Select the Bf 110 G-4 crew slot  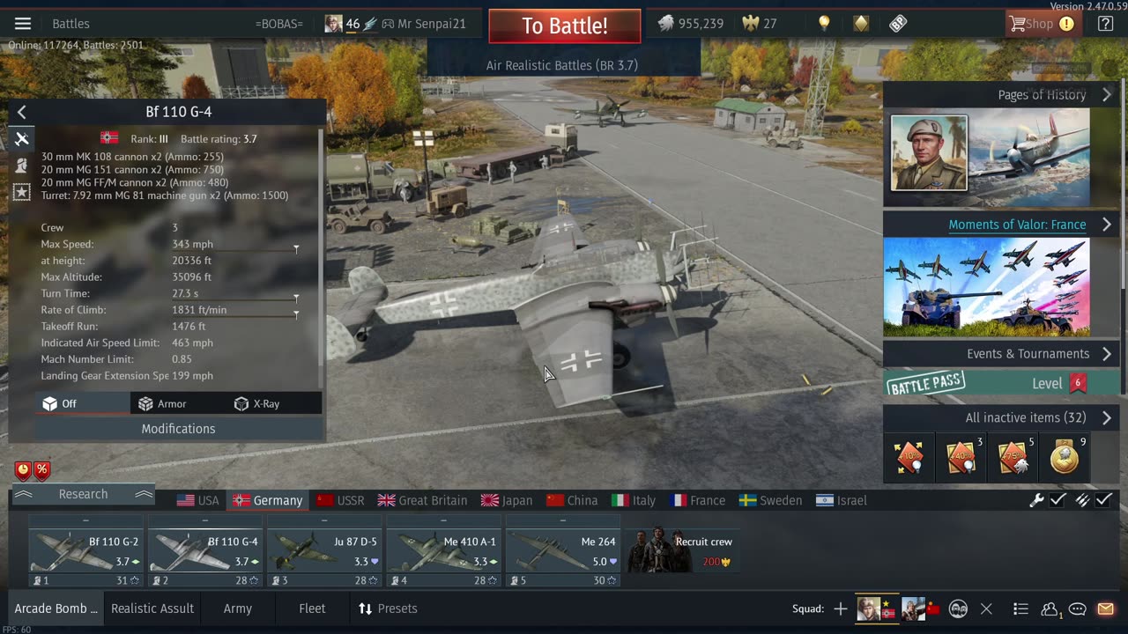click(205, 551)
